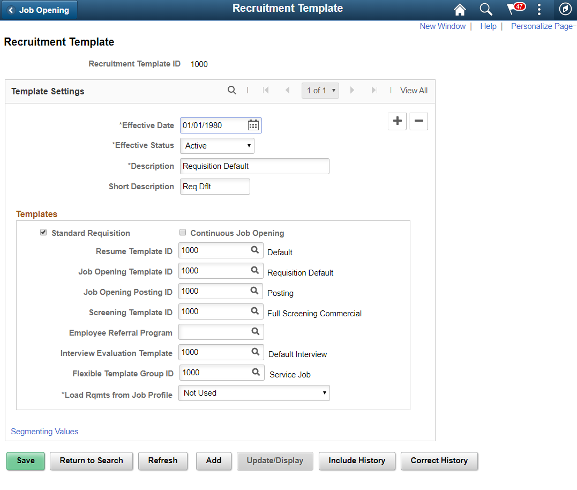Click View All in Template Settings
This screenshot has height=490, width=577.
(x=414, y=91)
